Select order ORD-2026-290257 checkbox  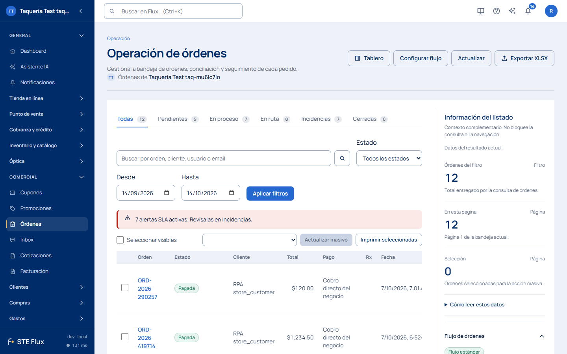pyautogui.click(x=125, y=288)
